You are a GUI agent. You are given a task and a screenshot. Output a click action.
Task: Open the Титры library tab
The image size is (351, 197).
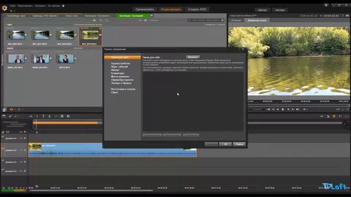(71, 16)
